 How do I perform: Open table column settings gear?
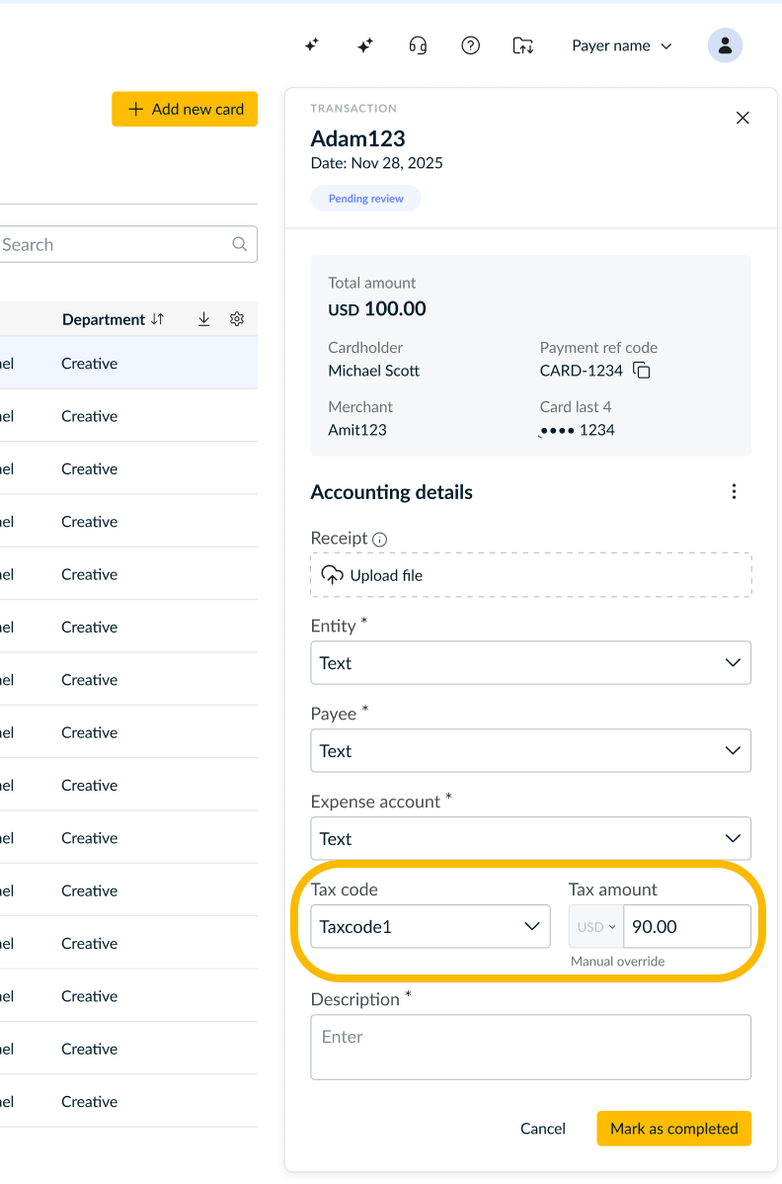(237, 319)
